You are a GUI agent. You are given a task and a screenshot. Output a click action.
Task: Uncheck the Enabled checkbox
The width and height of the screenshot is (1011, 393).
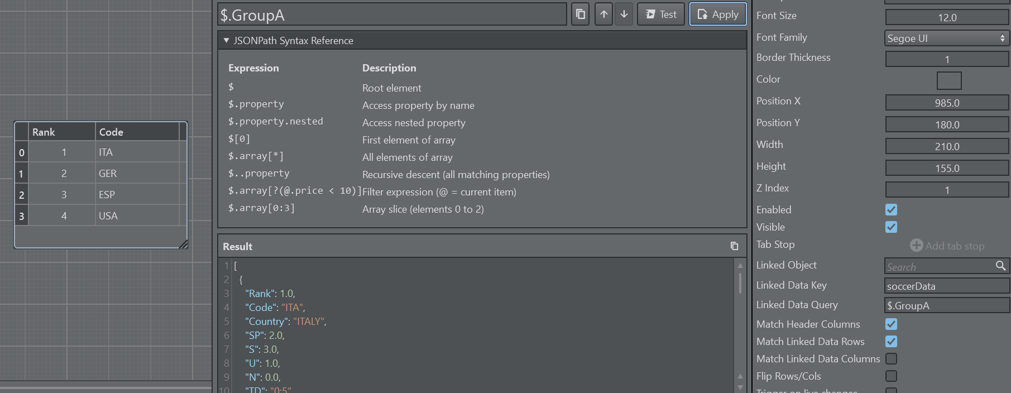tap(891, 210)
